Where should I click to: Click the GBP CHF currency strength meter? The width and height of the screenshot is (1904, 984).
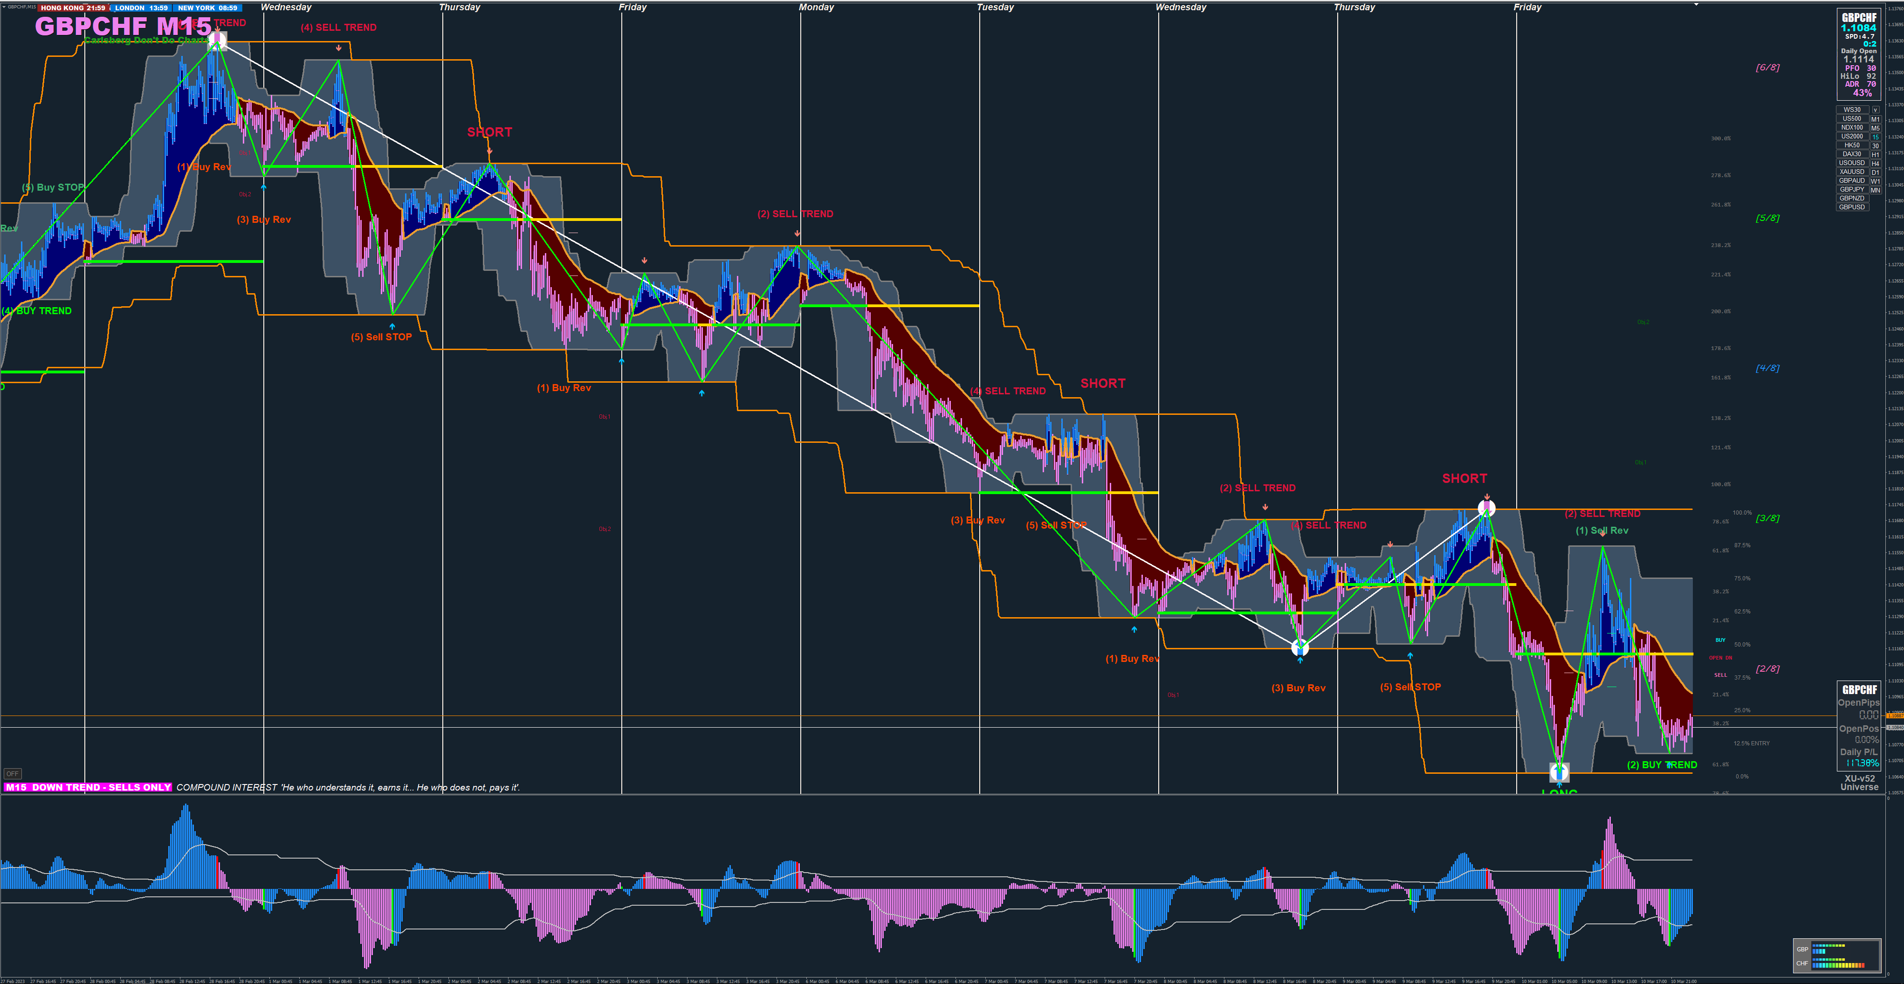(x=1836, y=956)
